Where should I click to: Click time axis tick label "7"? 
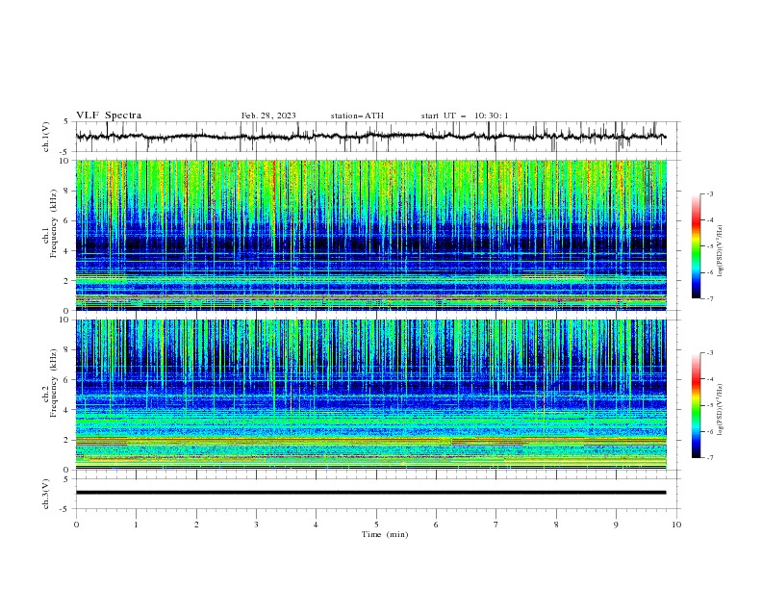(x=496, y=525)
